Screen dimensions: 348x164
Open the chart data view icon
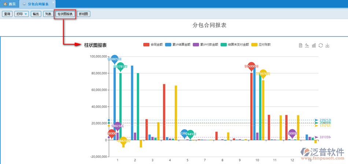[300, 45]
